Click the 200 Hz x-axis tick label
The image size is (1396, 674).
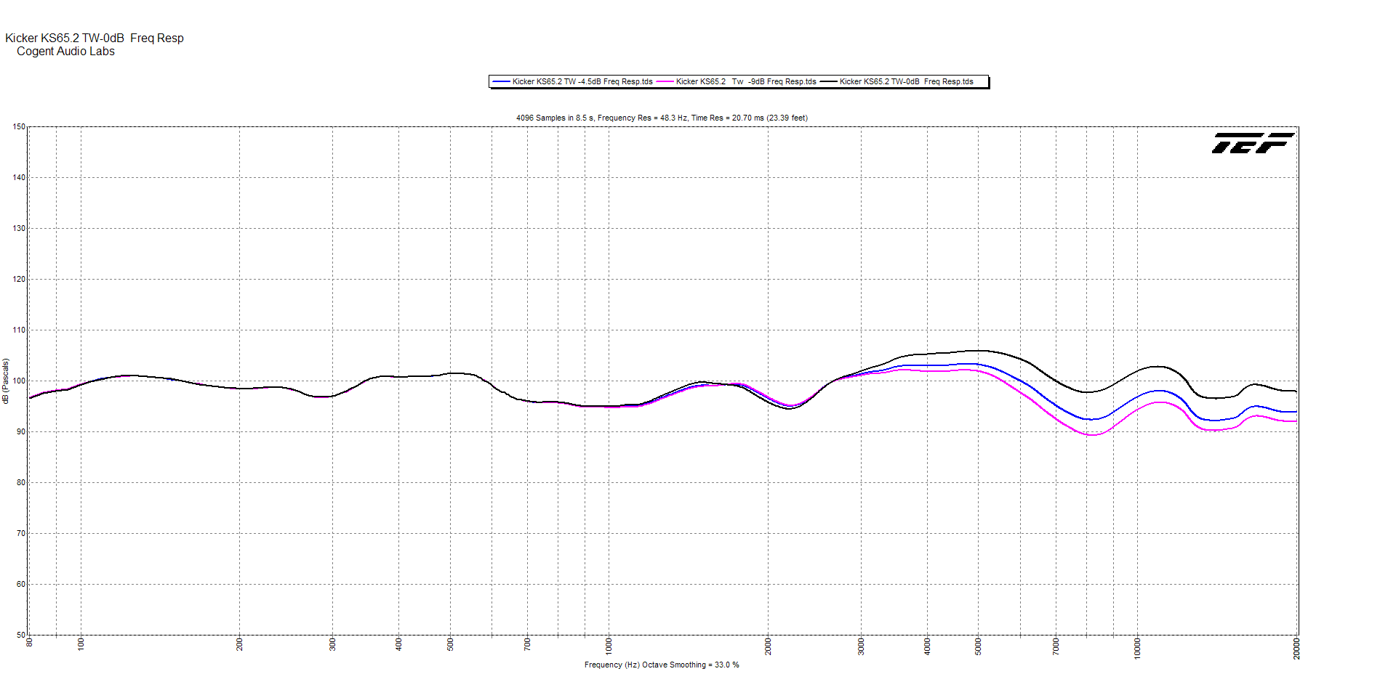tap(240, 644)
